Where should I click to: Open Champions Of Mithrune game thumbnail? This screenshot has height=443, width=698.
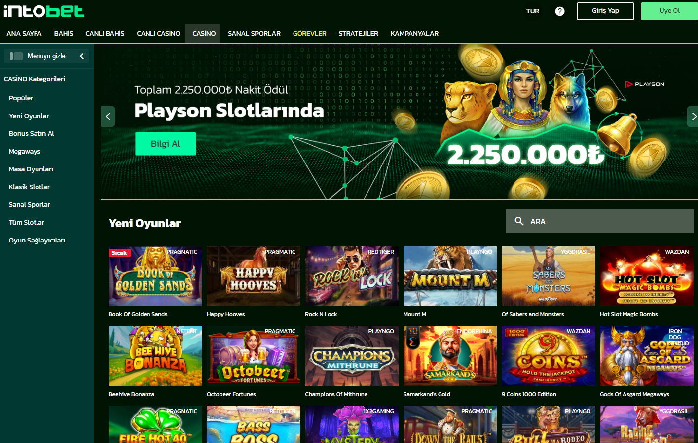tap(352, 356)
